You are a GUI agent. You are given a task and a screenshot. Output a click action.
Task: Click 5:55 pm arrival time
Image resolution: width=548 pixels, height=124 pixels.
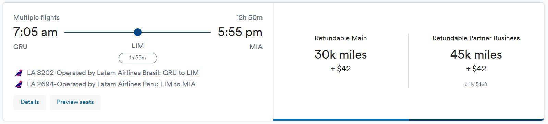tap(240, 32)
